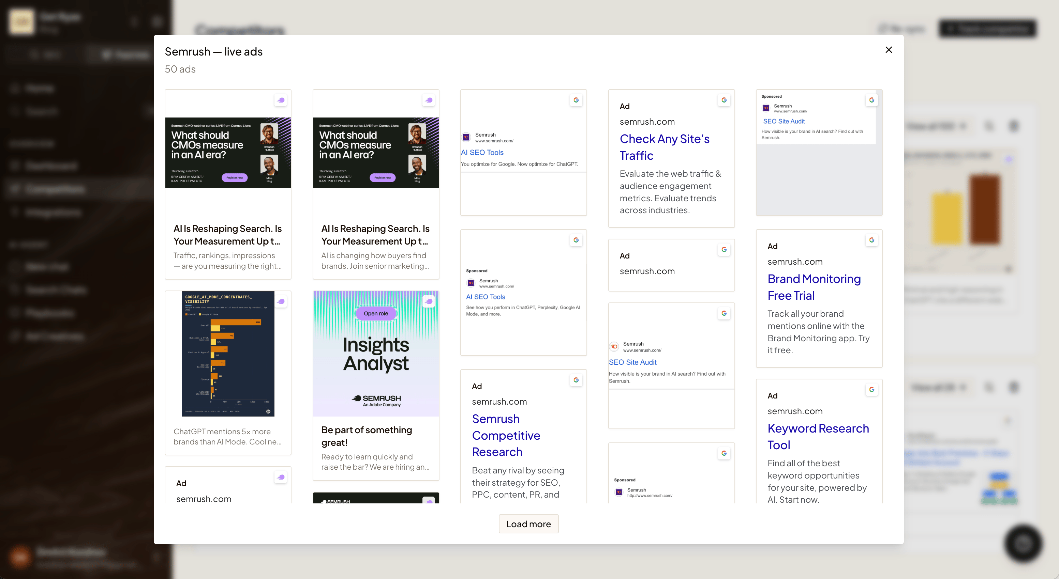Click 'Be part of something great!' headline

click(366, 436)
